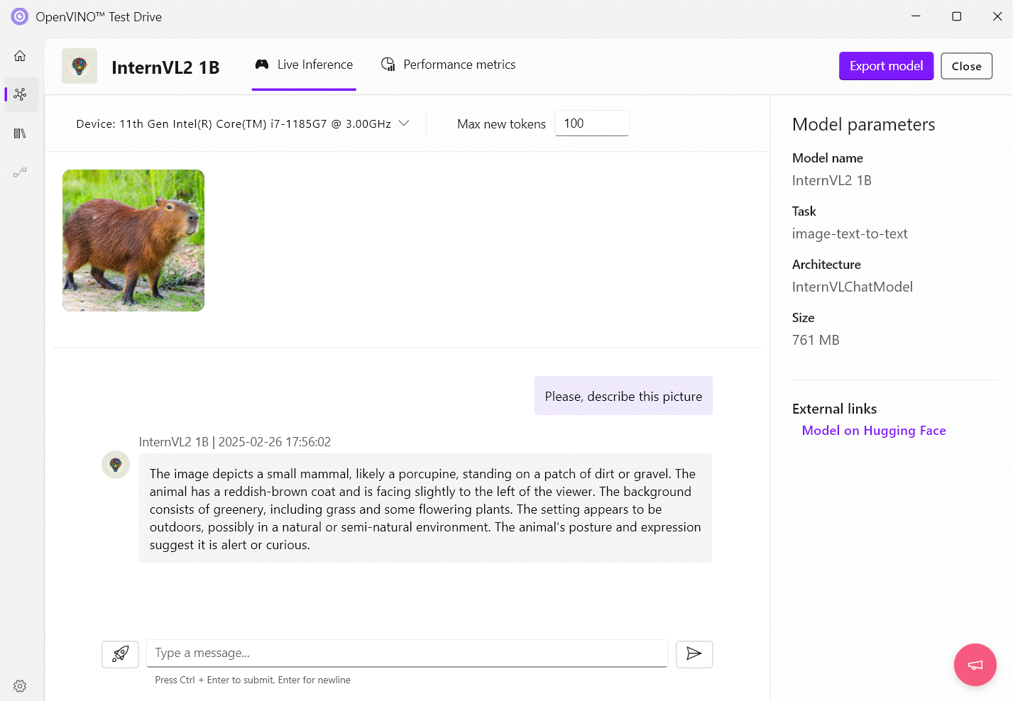Send the message using the paper plane icon
This screenshot has width=1013, height=701.
tap(694, 654)
